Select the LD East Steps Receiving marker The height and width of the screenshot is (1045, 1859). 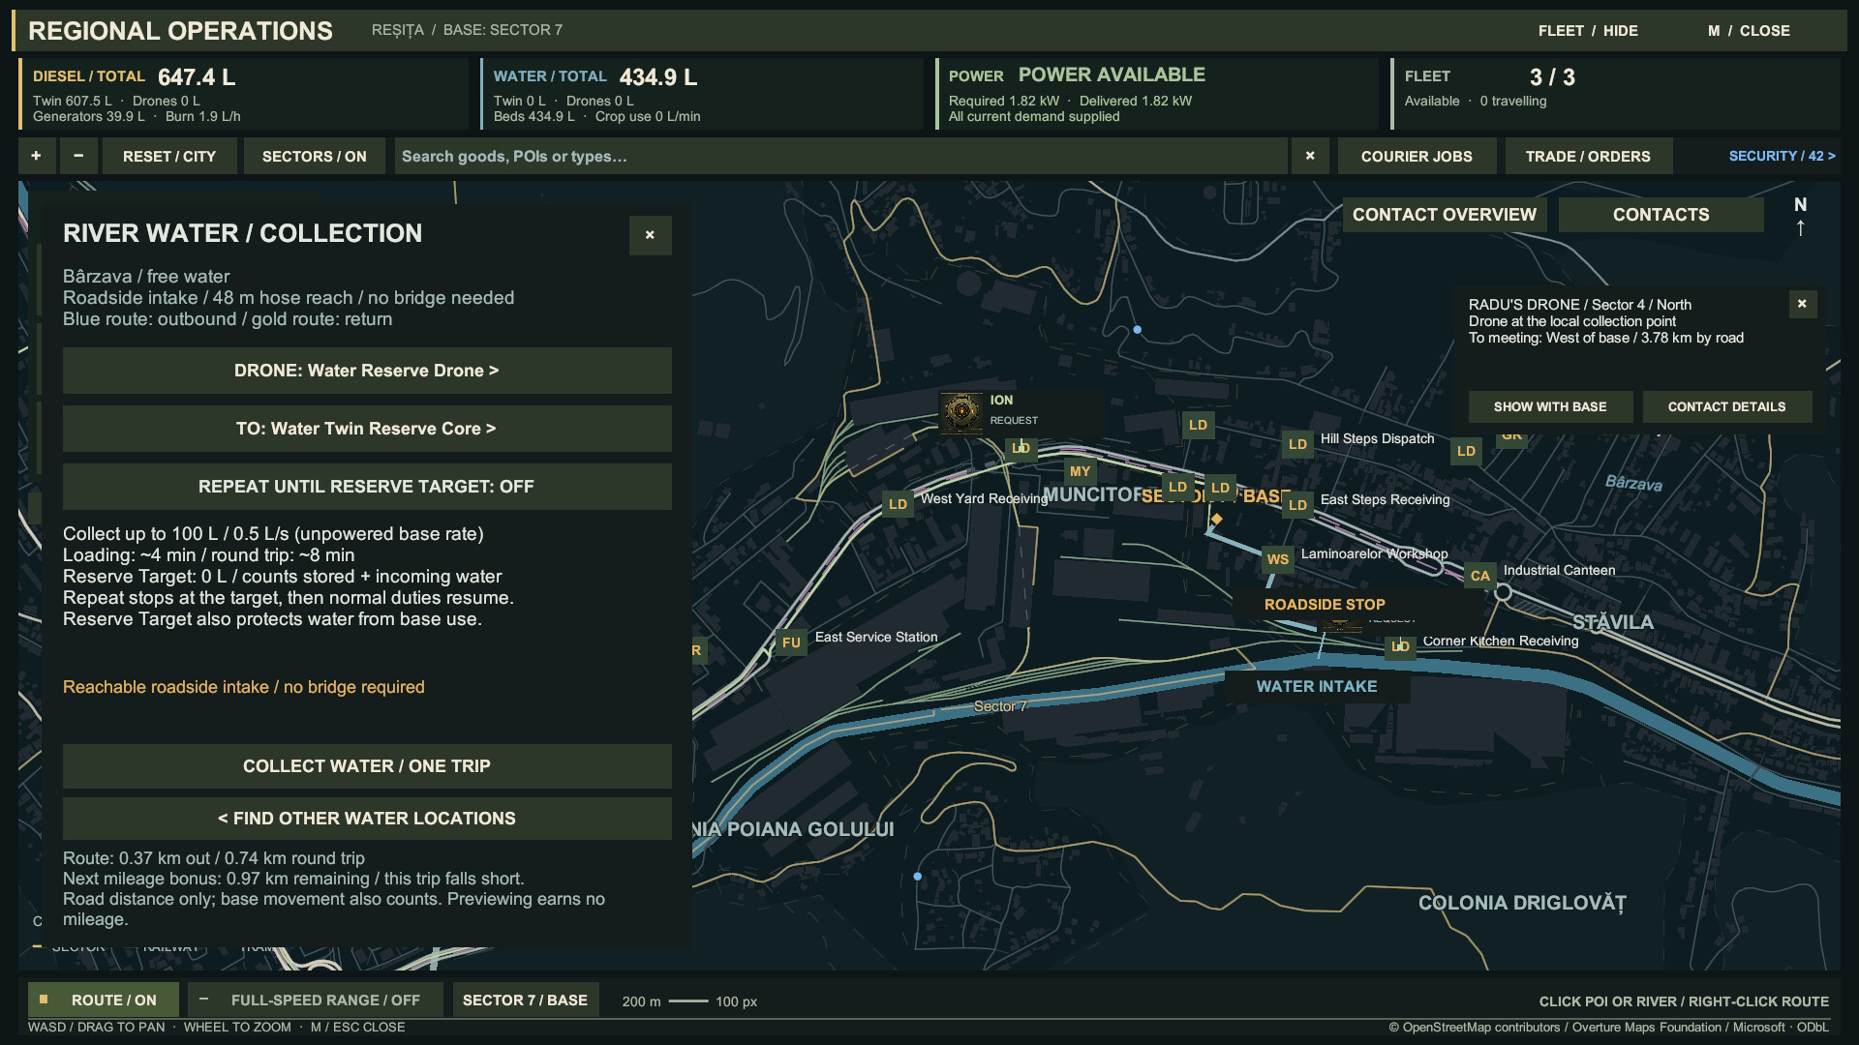click(1297, 505)
